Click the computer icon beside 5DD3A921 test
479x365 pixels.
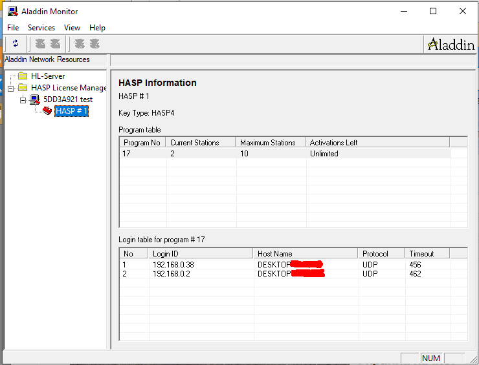(35, 99)
